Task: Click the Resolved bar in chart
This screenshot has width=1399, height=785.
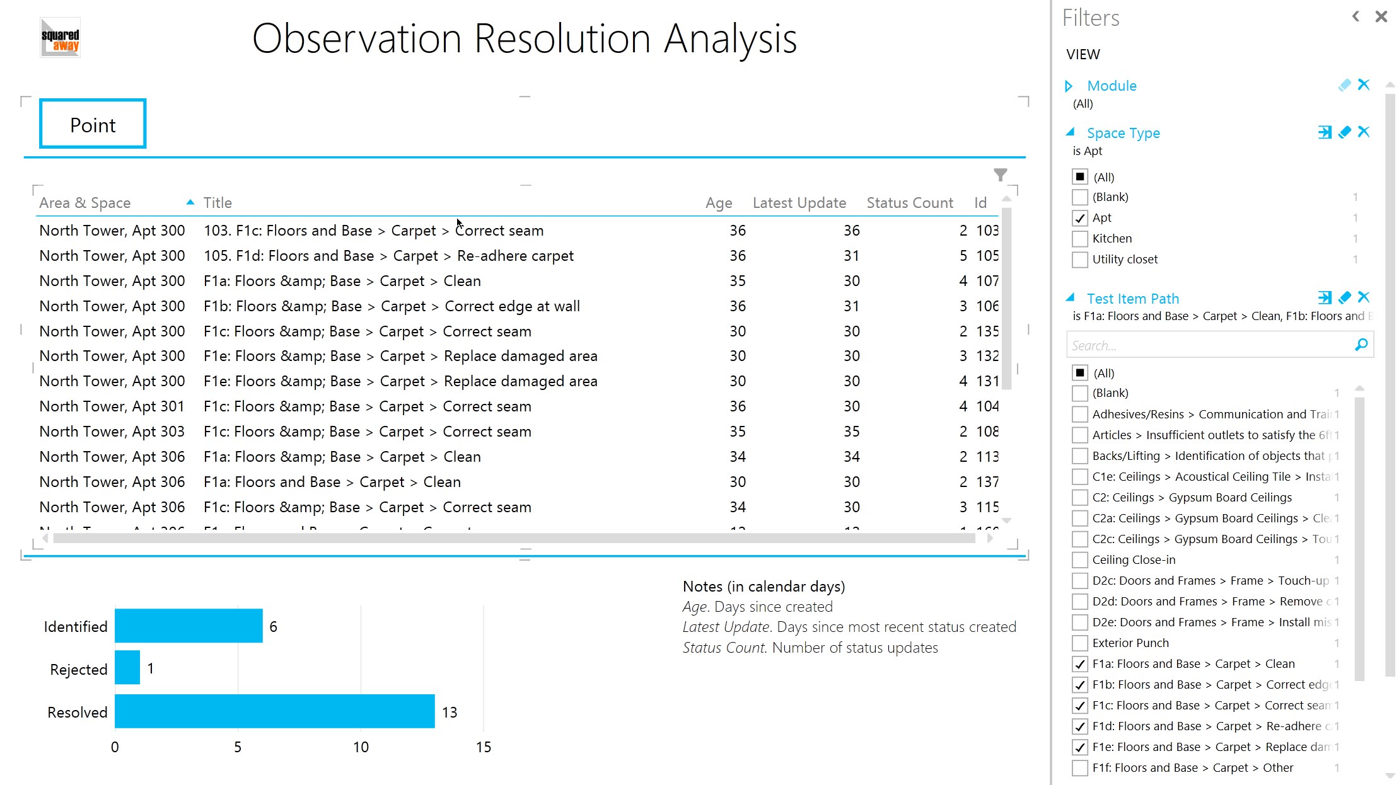Action: point(274,711)
